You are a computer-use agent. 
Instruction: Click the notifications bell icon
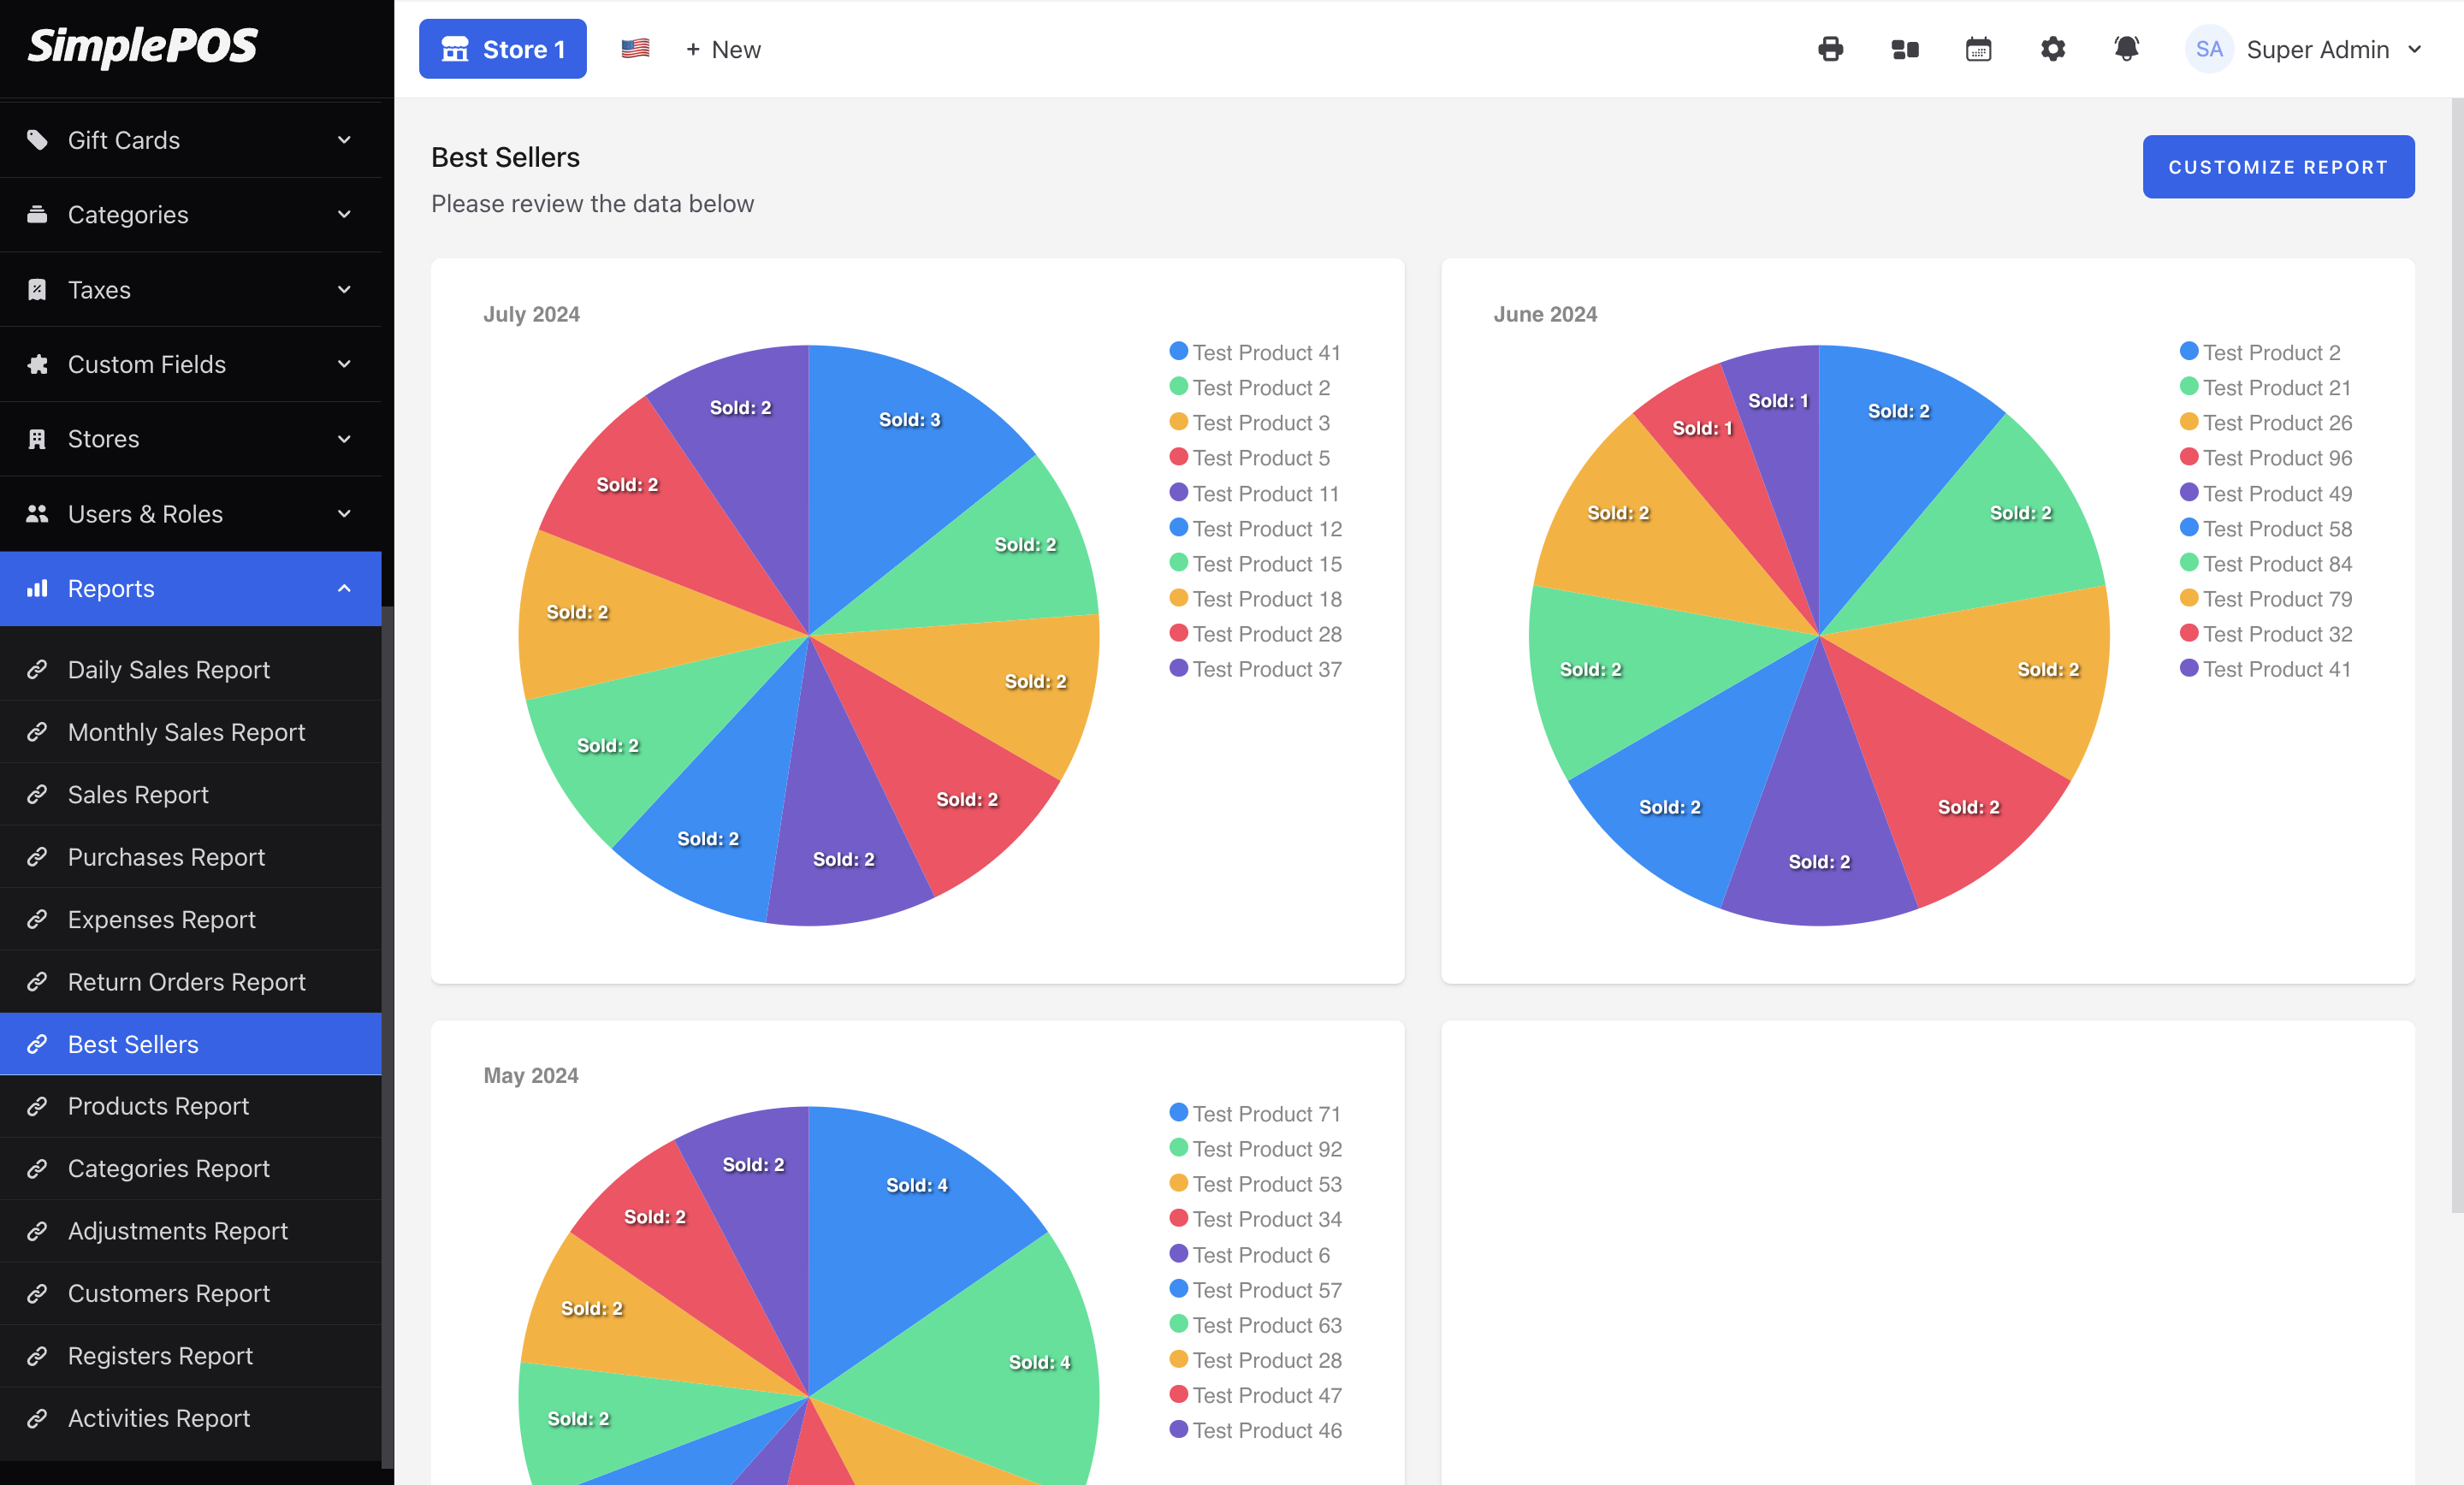(x=2126, y=49)
